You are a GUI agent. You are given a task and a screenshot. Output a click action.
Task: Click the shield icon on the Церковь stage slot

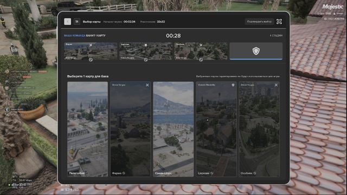[x=146, y=45]
